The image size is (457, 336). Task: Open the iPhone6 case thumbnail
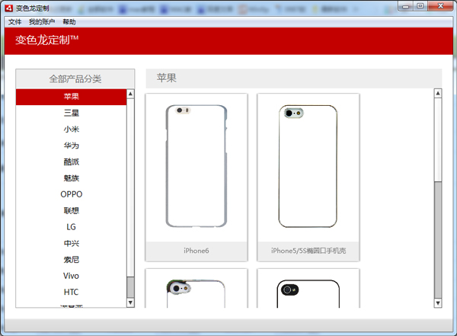coord(196,167)
